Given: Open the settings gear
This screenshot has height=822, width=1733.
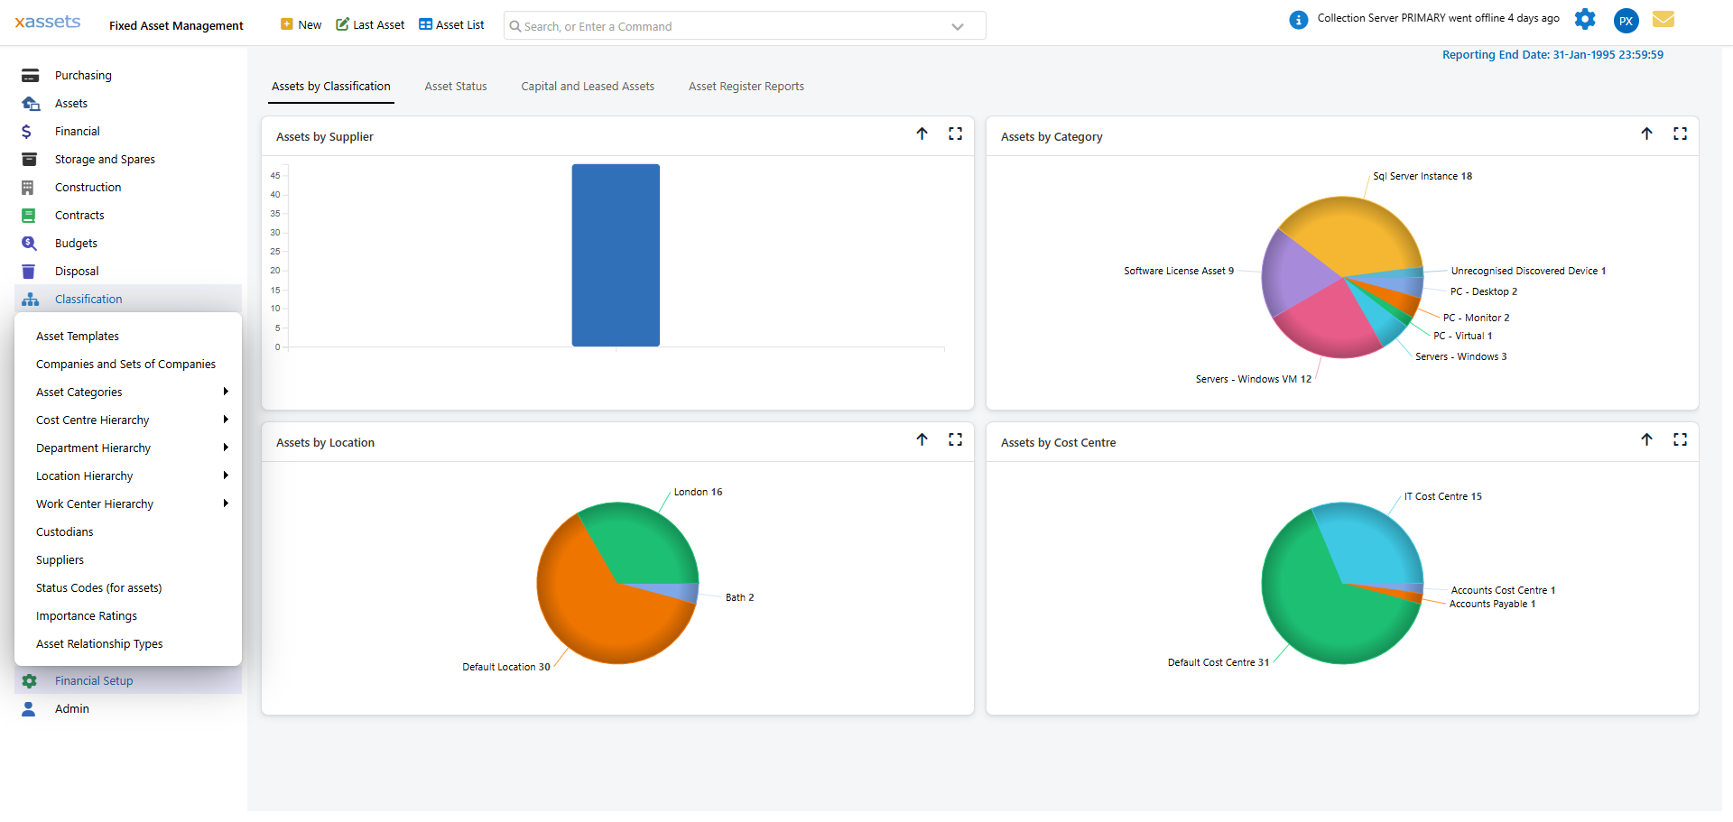Looking at the screenshot, I should coord(1586,19).
